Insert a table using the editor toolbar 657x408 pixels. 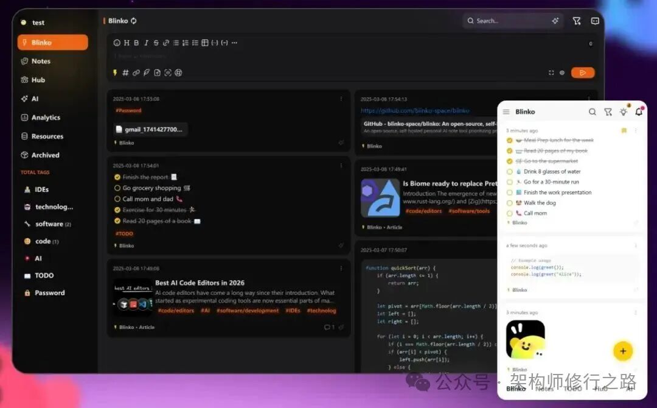tap(205, 43)
